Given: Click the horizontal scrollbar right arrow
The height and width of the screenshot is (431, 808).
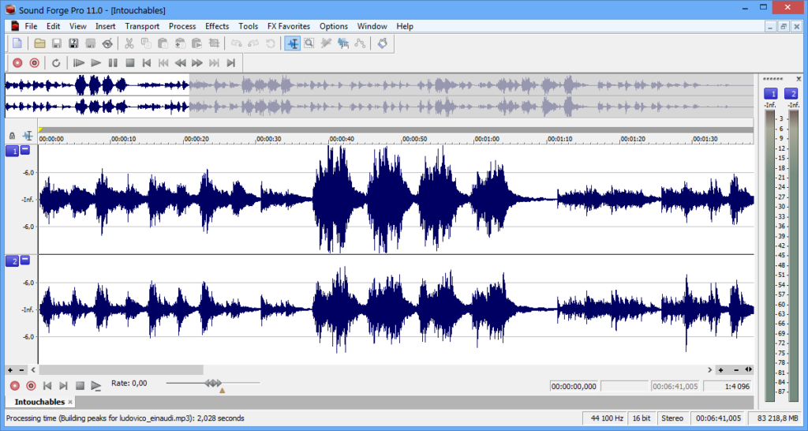Looking at the screenshot, I should [709, 370].
